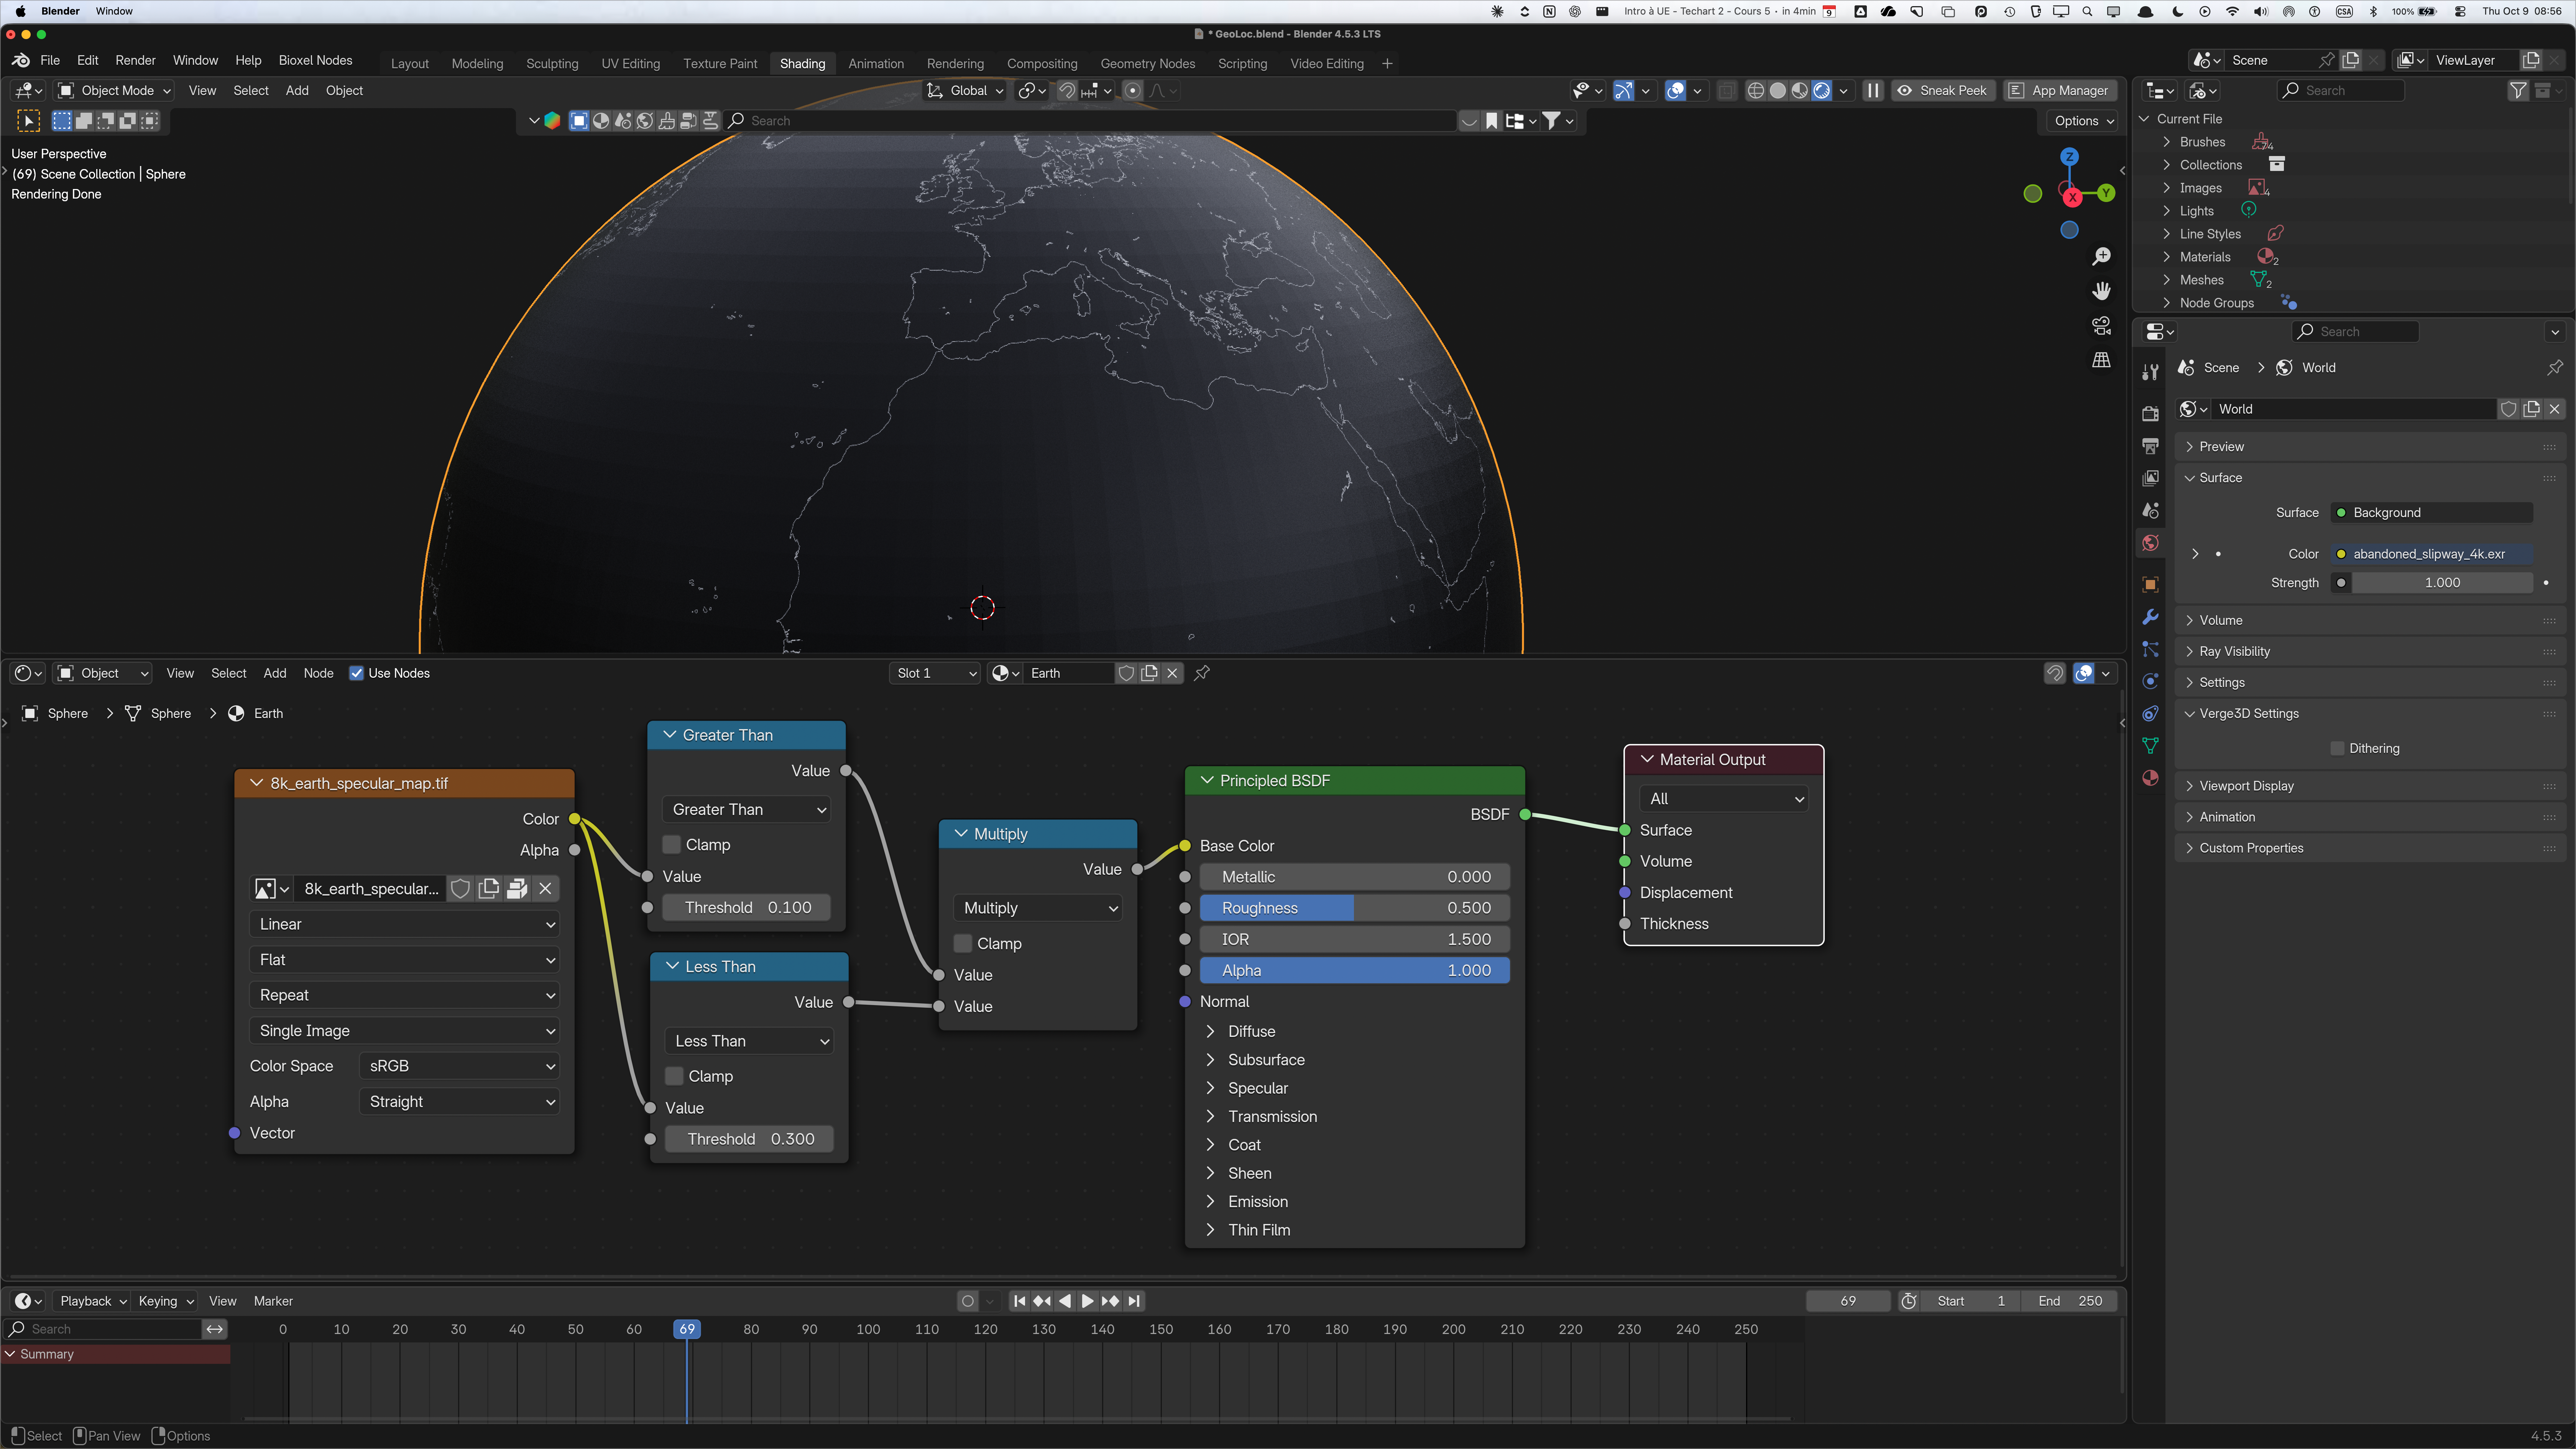Open the Material properties tab icon
Viewport: 2576px width, 1449px height.
click(x=2150, y=778)
